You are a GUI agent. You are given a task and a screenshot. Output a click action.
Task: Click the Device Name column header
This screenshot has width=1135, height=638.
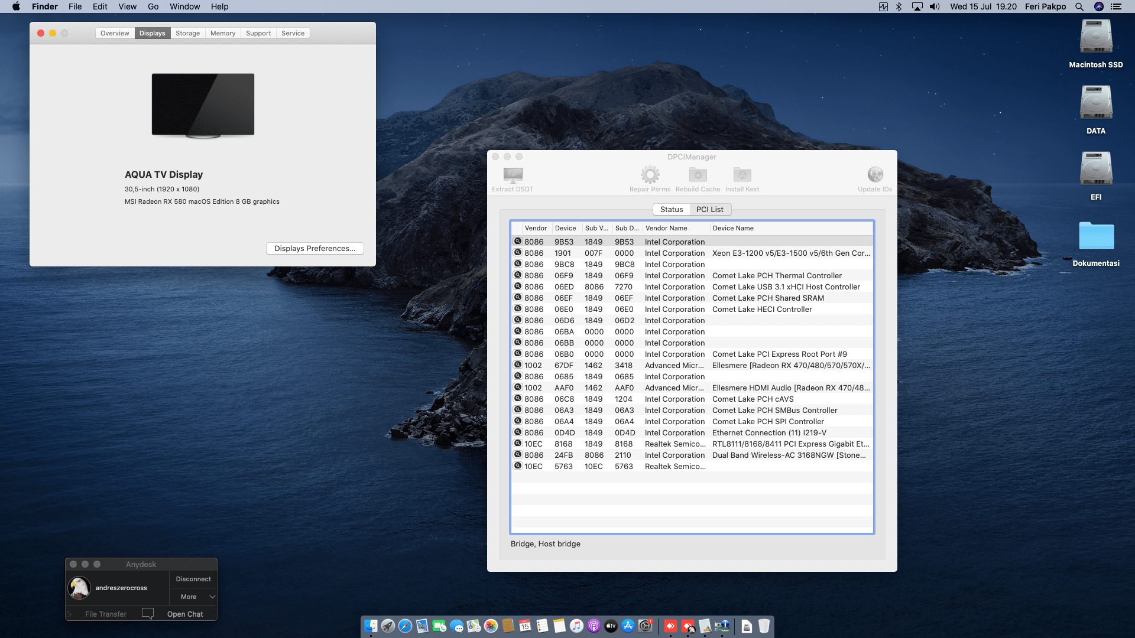tap(733, 228)
